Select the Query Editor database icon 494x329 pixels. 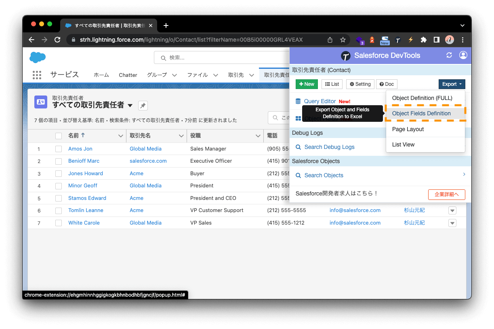coord(298,101)
